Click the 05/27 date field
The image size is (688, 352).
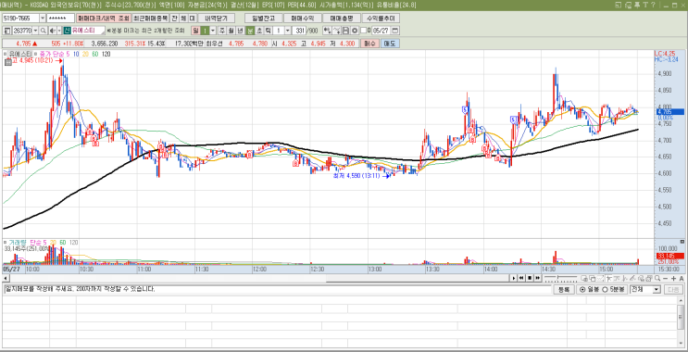[381, 31]
